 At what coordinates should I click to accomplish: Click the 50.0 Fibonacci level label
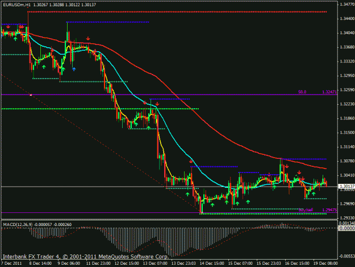coord(302,92)
